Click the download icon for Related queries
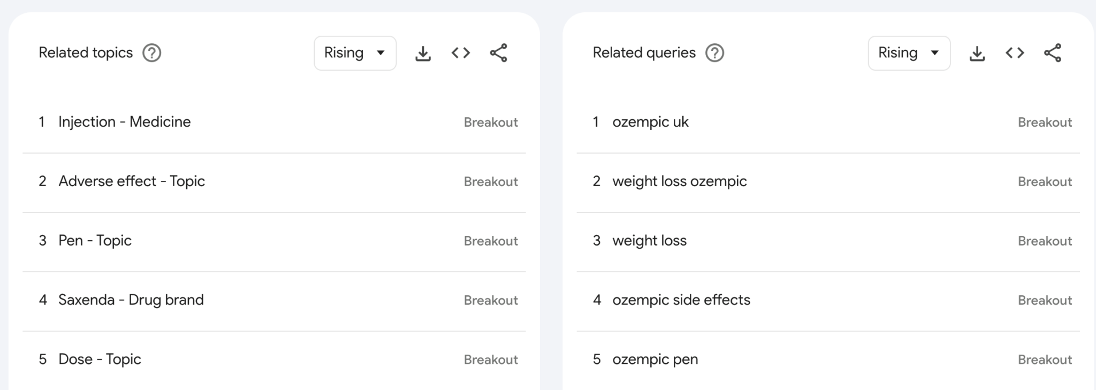The image size is (1096, 390). point(977,52)
